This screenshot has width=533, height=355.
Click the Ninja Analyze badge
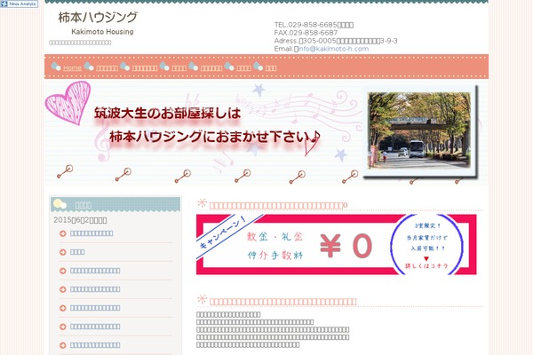pyautogui.click(x=20, y=4)
